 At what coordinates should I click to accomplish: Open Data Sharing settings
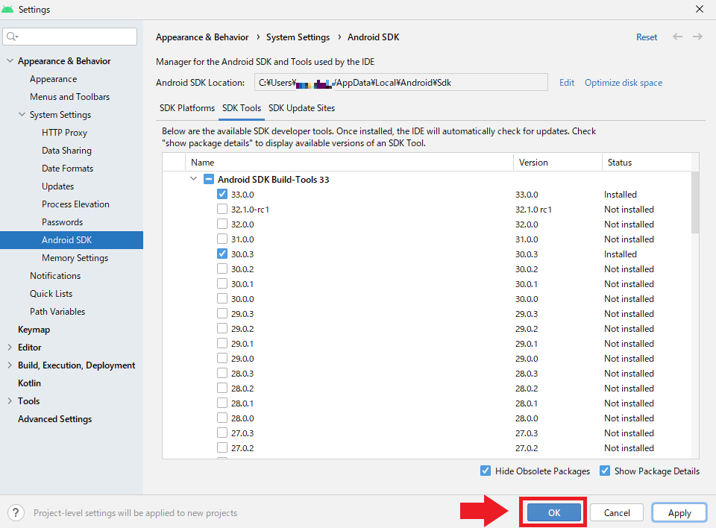tap(66, 150)
